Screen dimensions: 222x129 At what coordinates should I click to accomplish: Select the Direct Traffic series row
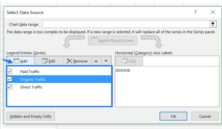tap(59, 87)
